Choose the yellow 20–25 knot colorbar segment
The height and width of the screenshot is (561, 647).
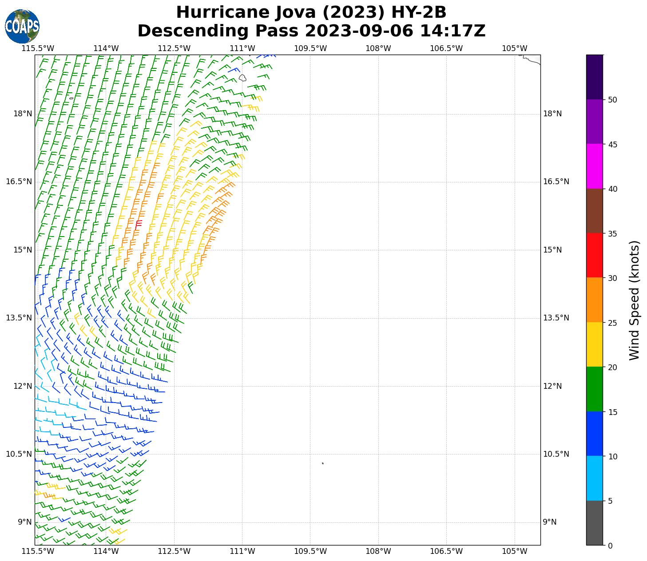click(x=594, y=344)
